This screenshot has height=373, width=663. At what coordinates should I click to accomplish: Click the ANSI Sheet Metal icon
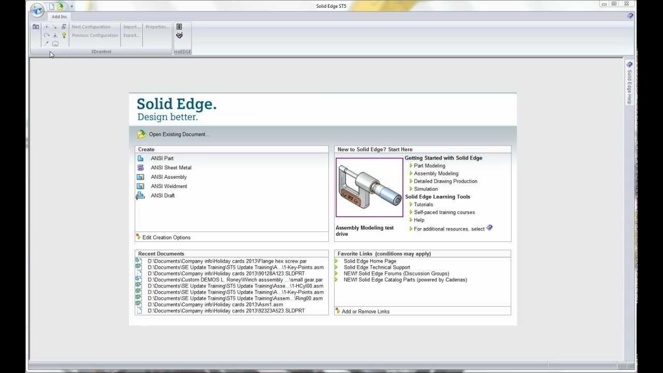click(140, 168)
